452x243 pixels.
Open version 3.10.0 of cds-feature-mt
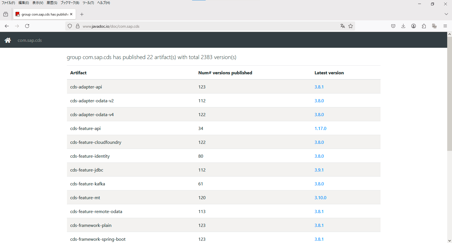320,198
